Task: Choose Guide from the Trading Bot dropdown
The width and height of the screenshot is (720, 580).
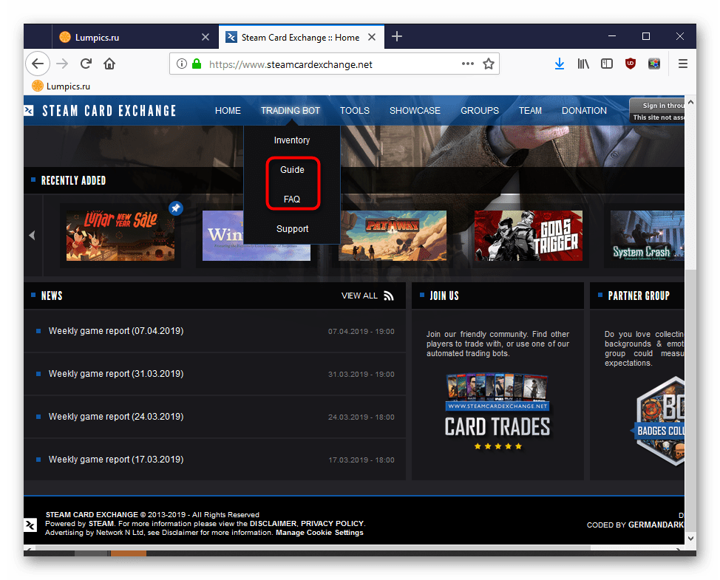Action: (292, 170)
